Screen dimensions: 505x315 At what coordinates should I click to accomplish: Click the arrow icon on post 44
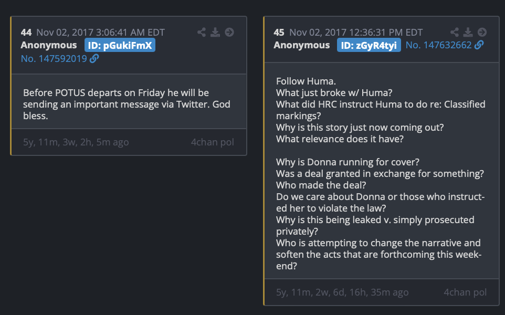229,33
